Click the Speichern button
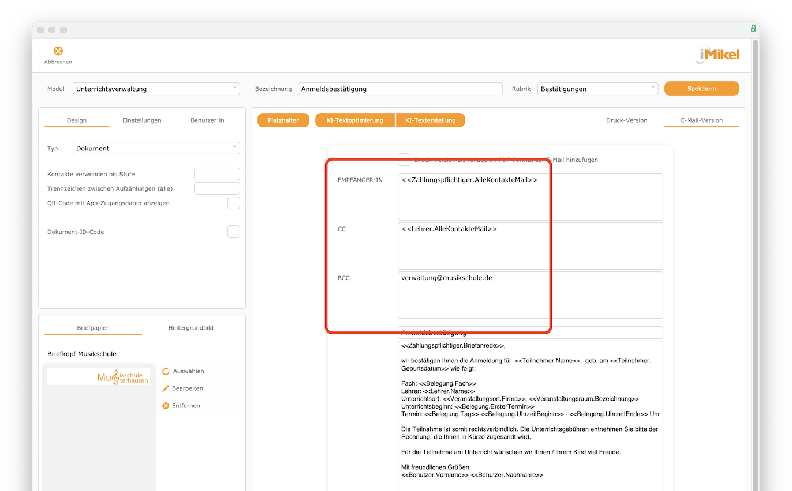This screenshot has height=491, width=792. pyautogui.click(x=701, y=89)
